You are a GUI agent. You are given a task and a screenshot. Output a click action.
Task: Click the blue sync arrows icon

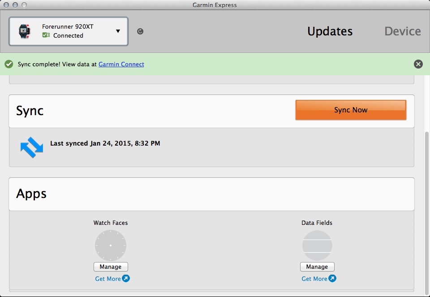click(32, 147)
